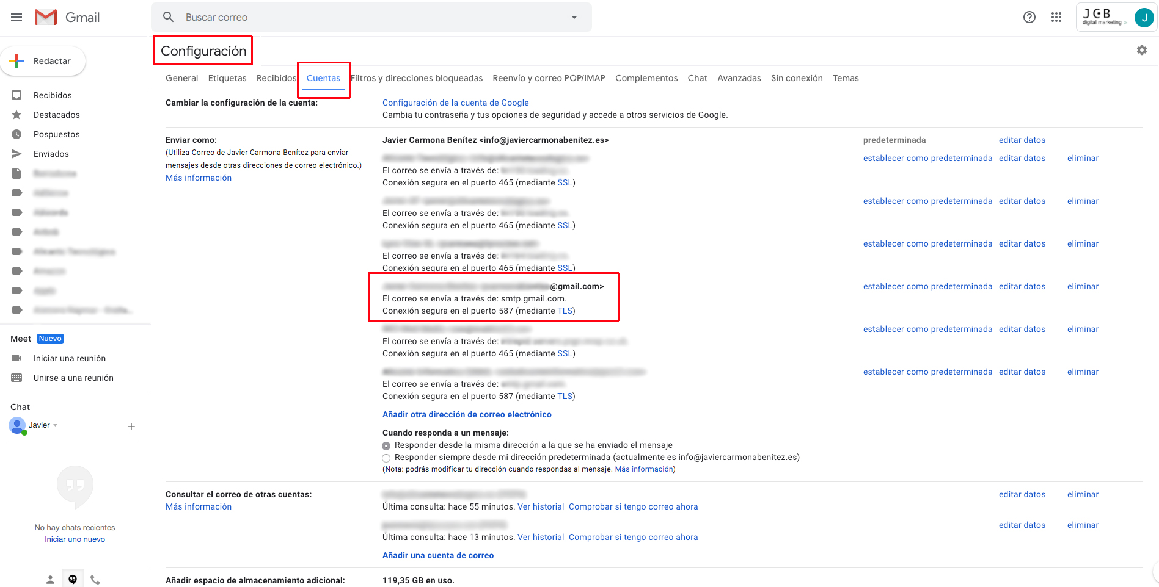Screen dimensions: 1159x587
Task: Click Iniciar uno nuevo chat link
Action: click(75, 539)
